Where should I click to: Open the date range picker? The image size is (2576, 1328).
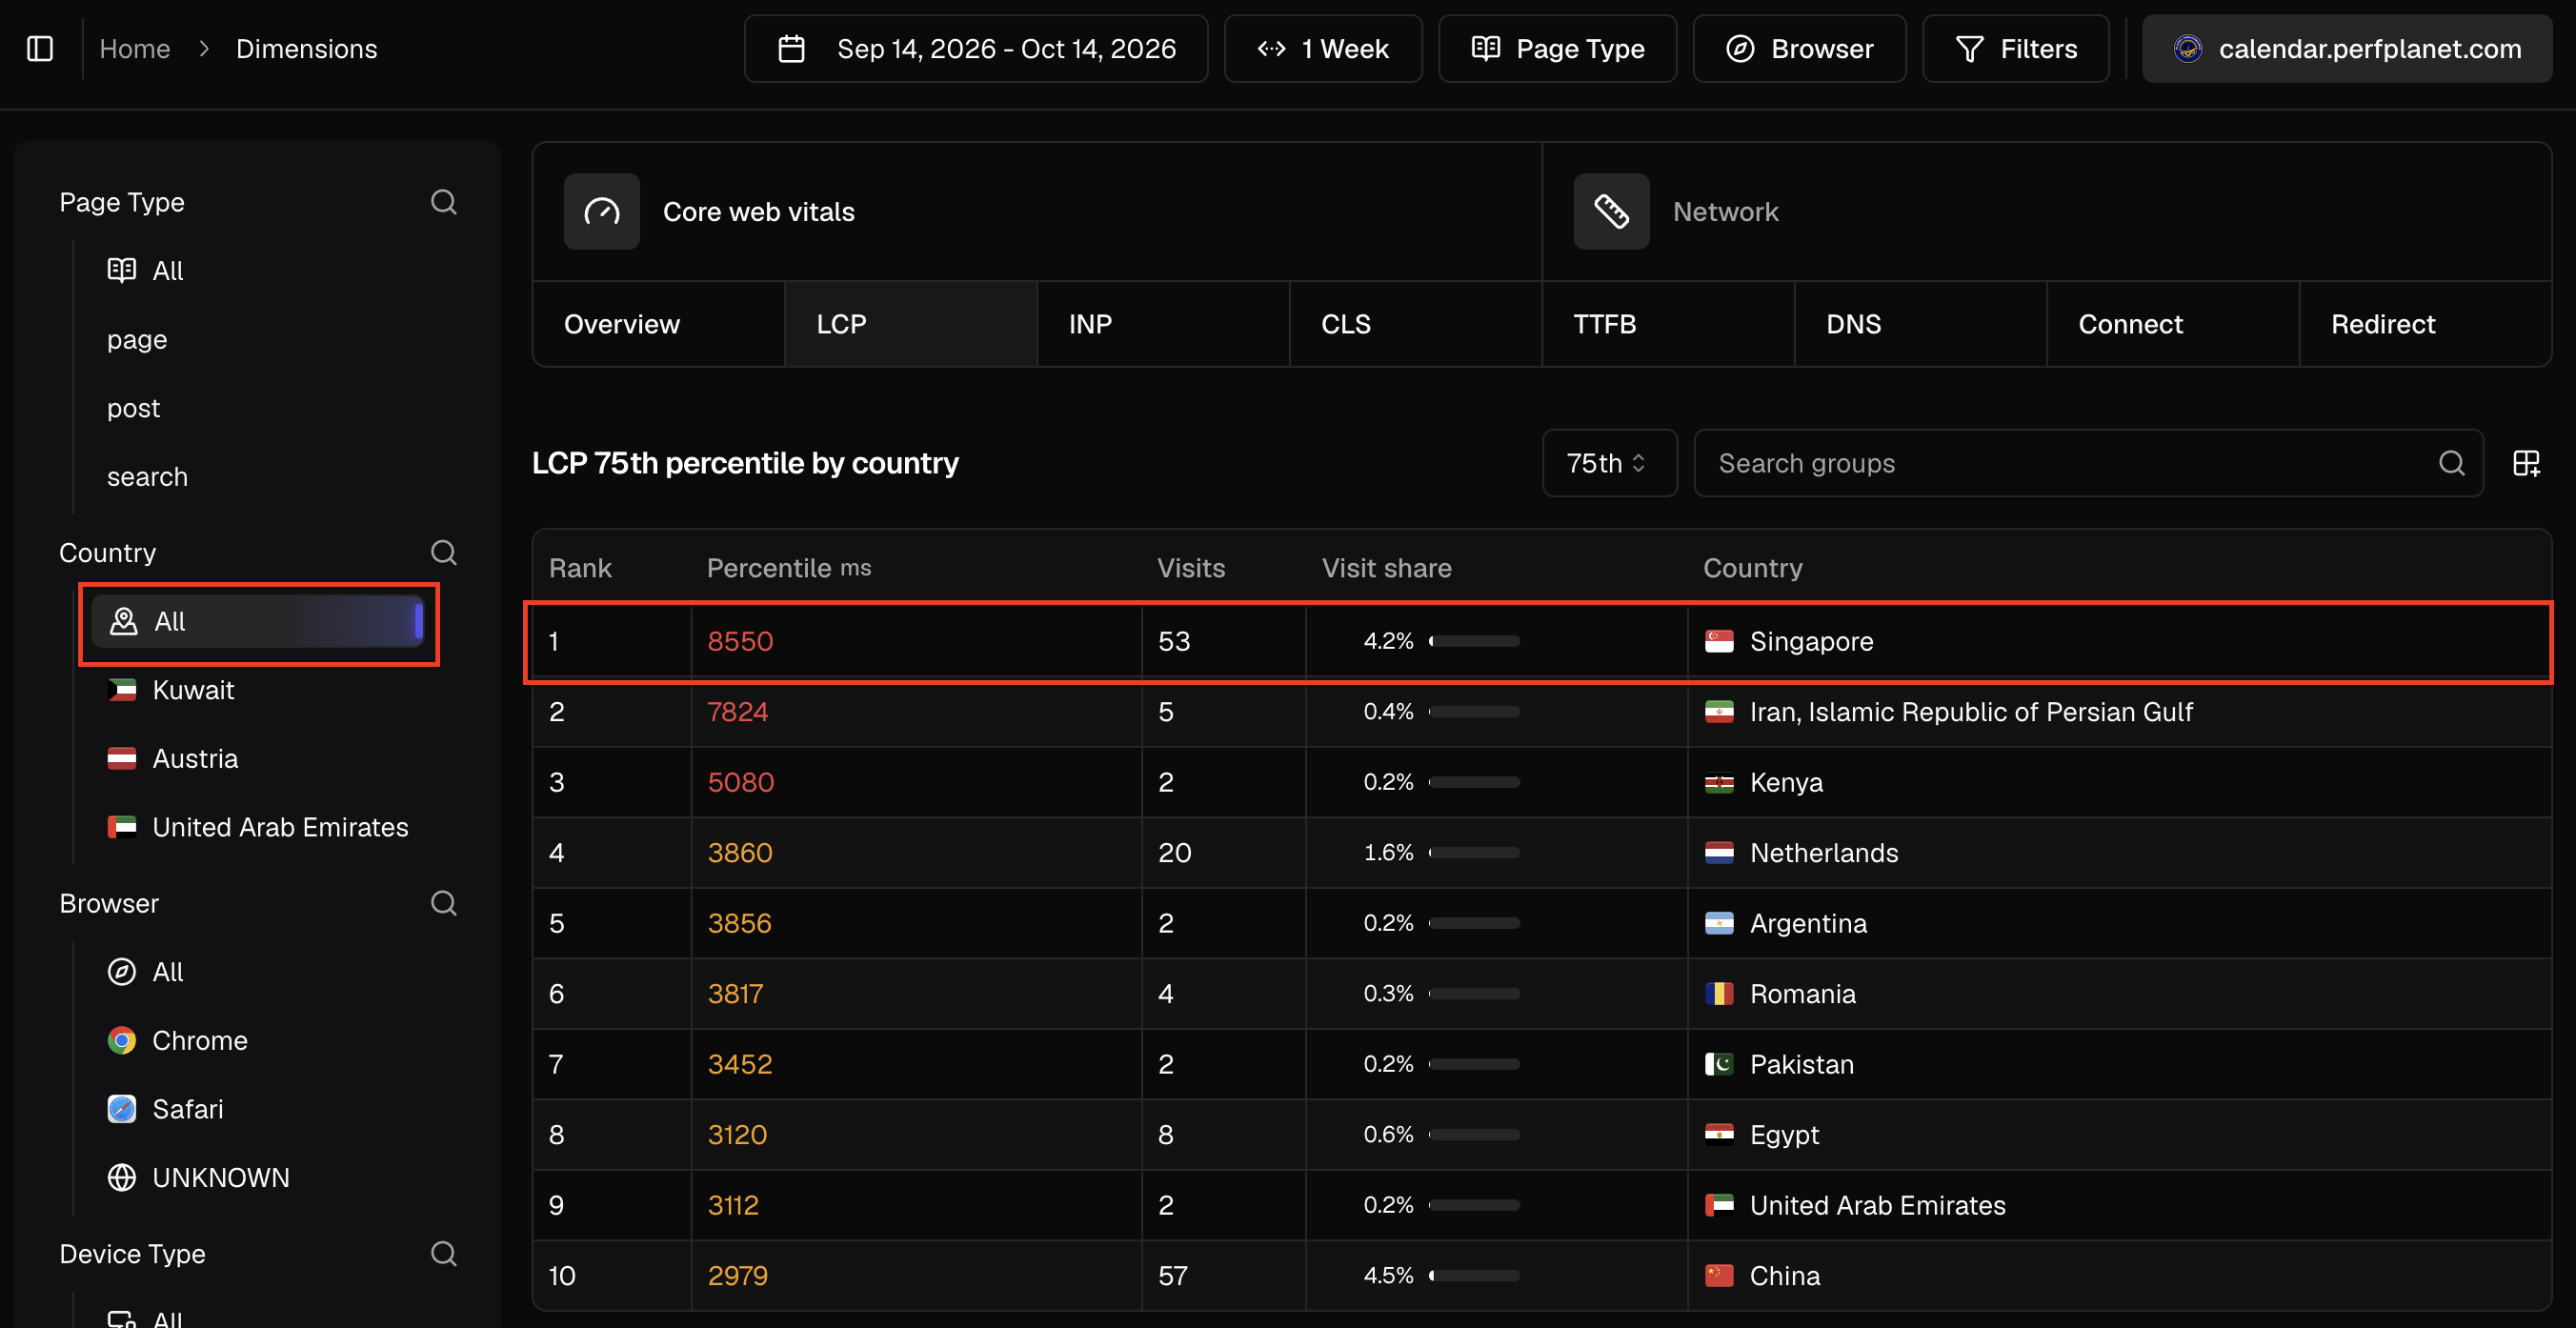(x=976, y=48)
